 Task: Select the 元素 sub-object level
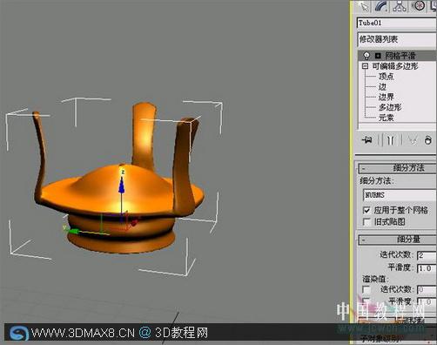pos(386,118)
